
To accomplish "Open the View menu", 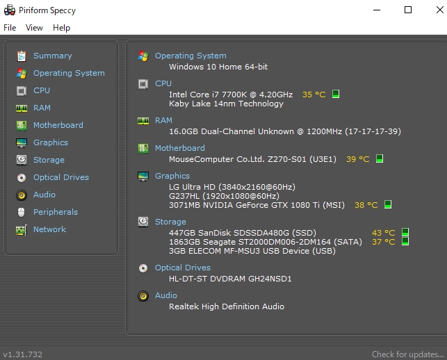I will (x=34, y=28).
